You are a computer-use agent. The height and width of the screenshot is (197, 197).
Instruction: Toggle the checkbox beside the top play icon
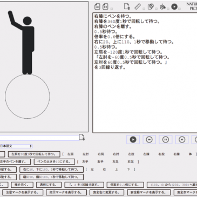point(179,9)
